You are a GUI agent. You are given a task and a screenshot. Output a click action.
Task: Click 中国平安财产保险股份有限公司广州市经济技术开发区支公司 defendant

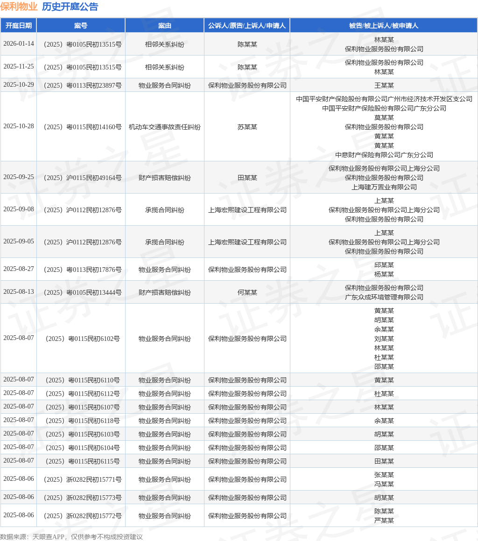click(384, 99)
